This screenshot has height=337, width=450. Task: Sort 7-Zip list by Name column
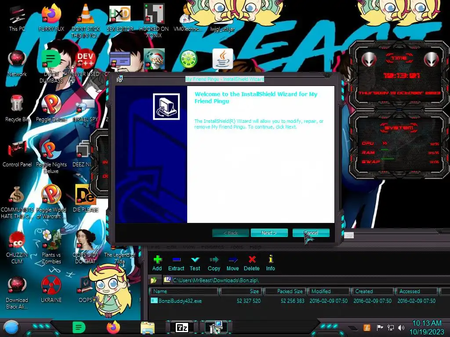click(x=184, y=291)
